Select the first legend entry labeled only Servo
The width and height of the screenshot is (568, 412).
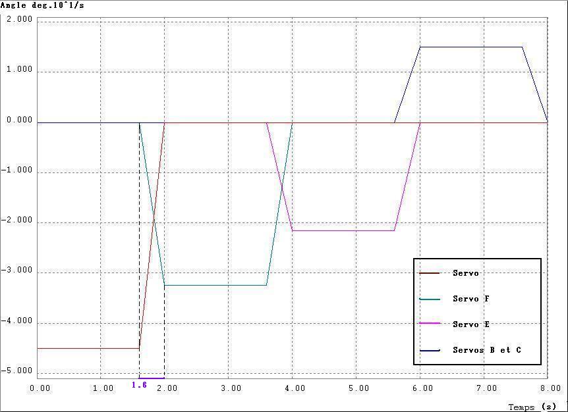(465, 273)
